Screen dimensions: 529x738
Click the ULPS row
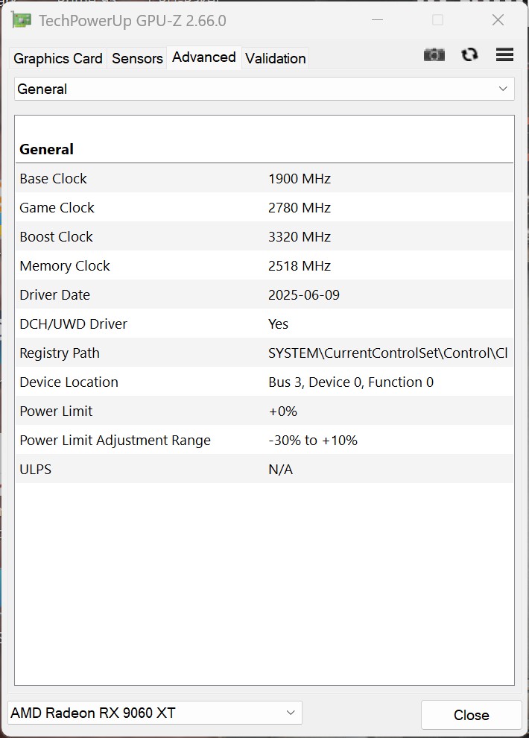pyautogui.click(x=264, y=470)
